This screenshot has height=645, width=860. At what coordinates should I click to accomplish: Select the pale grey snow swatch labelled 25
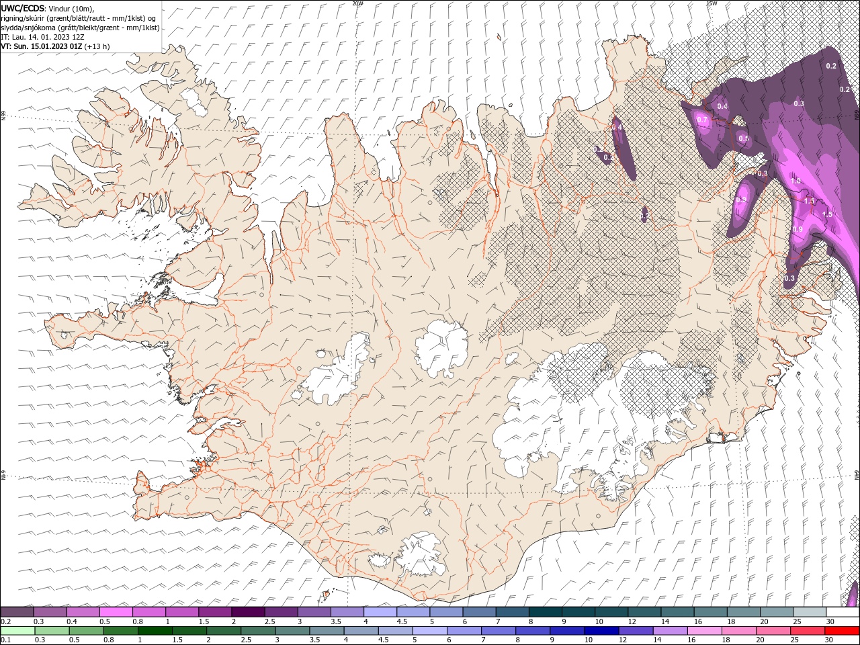pyautogui.click(x=810, y=612)
